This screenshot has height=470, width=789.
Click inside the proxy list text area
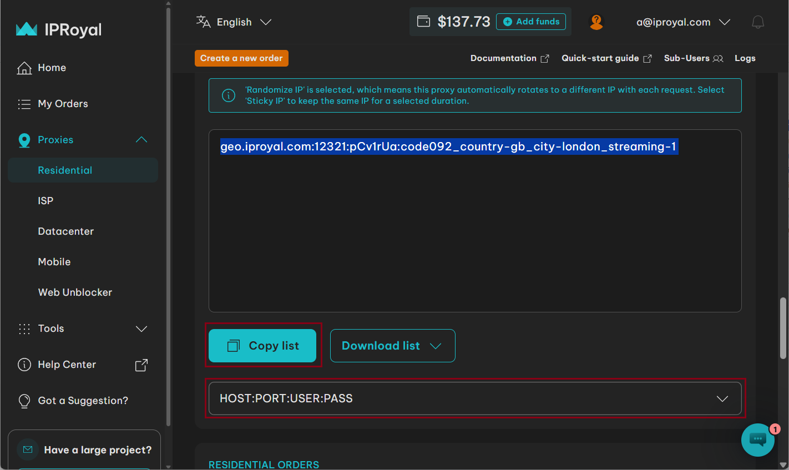click(474, 233)
